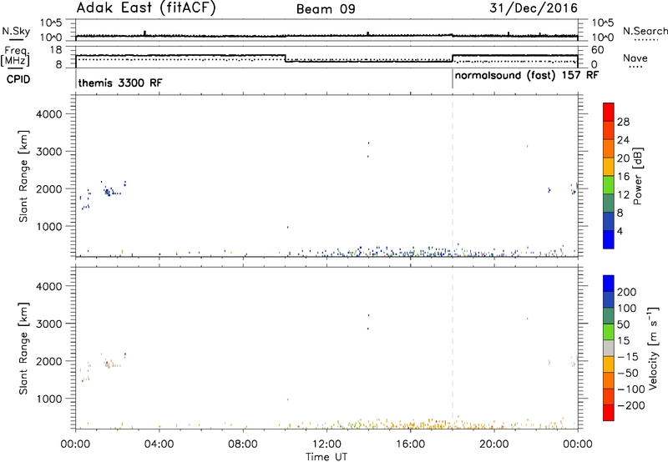Screen dimensions: 668x462
Task: Click the dark blue top Velocity colorbar segment
Action: [x=609, y=284]
